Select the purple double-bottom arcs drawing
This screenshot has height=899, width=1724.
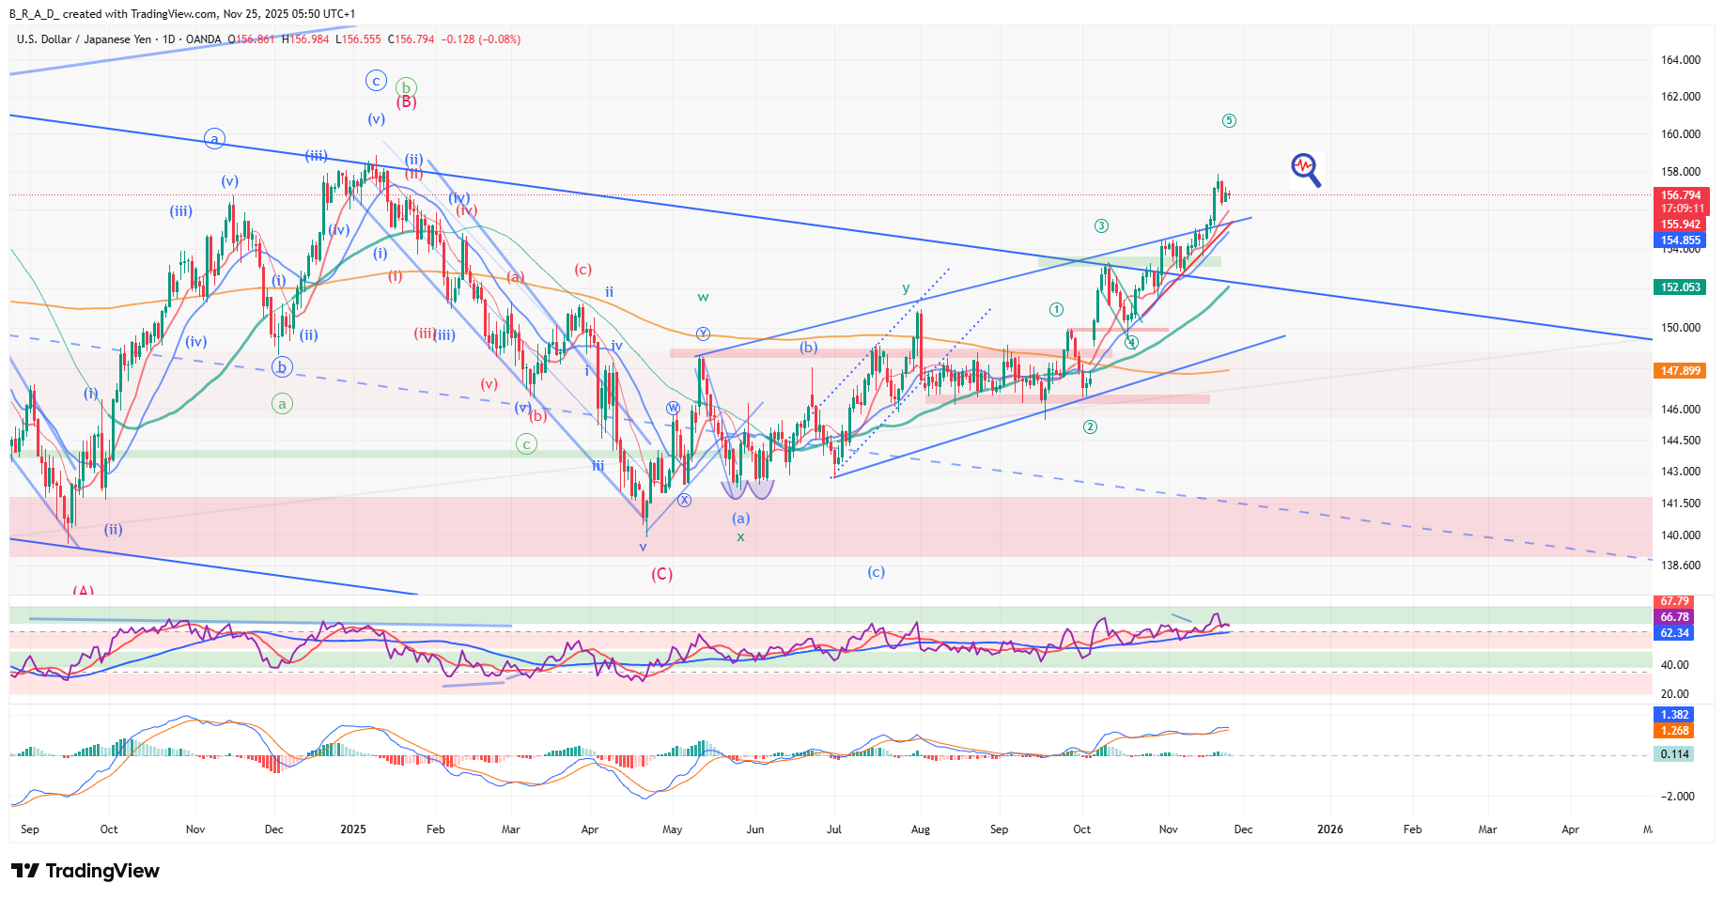[748, 489]
